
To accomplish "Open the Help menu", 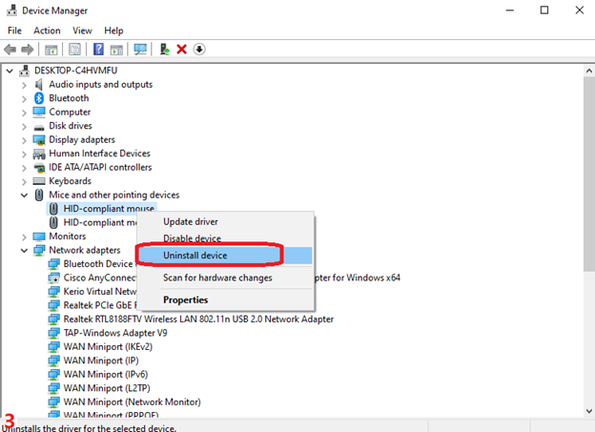I will [113, 31].
